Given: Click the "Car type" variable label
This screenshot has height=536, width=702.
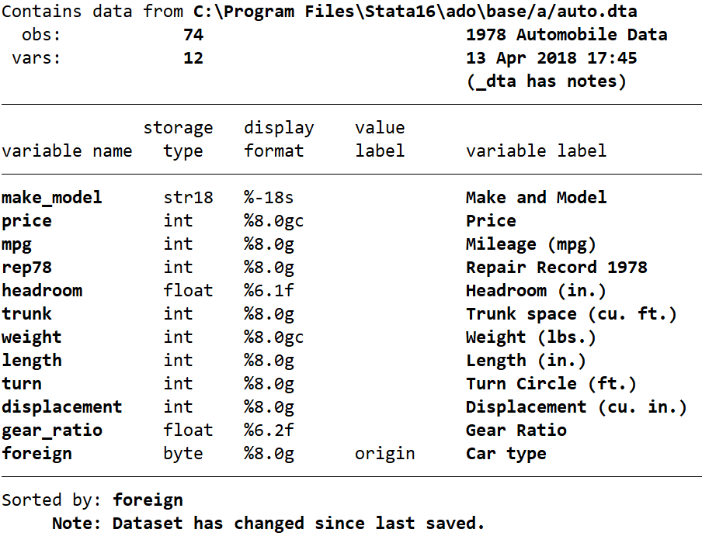Looking at the screenshot, I should (506, 454).
